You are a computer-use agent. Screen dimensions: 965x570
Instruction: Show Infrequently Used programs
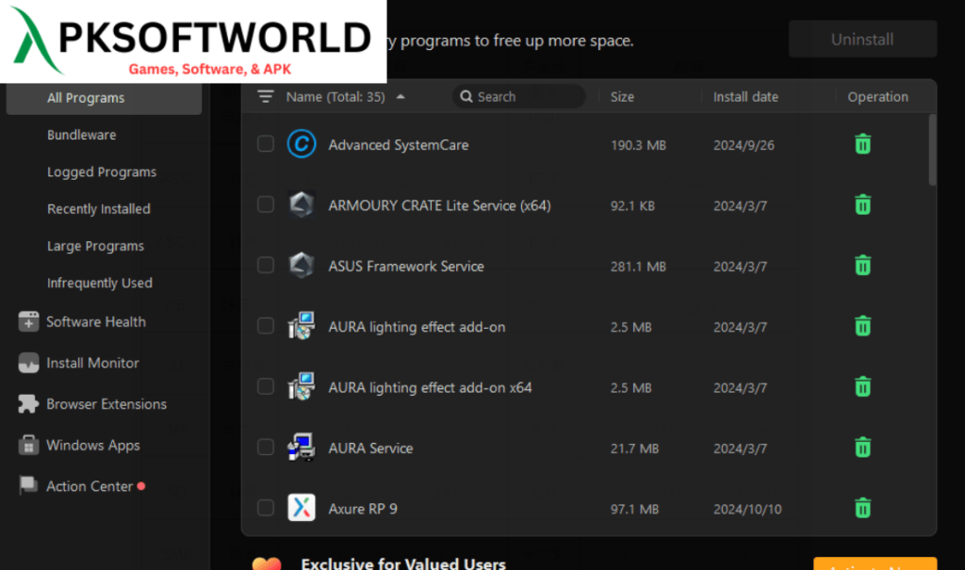(x=100, y=283)
